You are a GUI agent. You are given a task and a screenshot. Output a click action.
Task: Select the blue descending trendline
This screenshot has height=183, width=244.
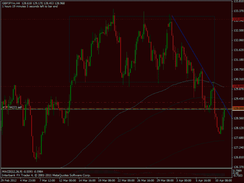point(202,67)
